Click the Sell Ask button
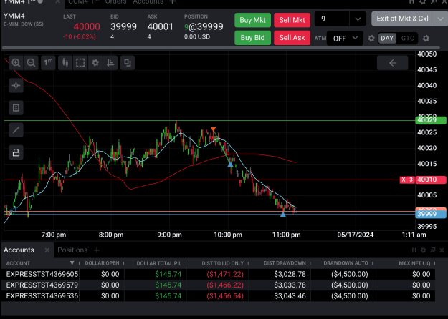Image resolution: width=448 pixels, height=319 pixels. (292, 38)
